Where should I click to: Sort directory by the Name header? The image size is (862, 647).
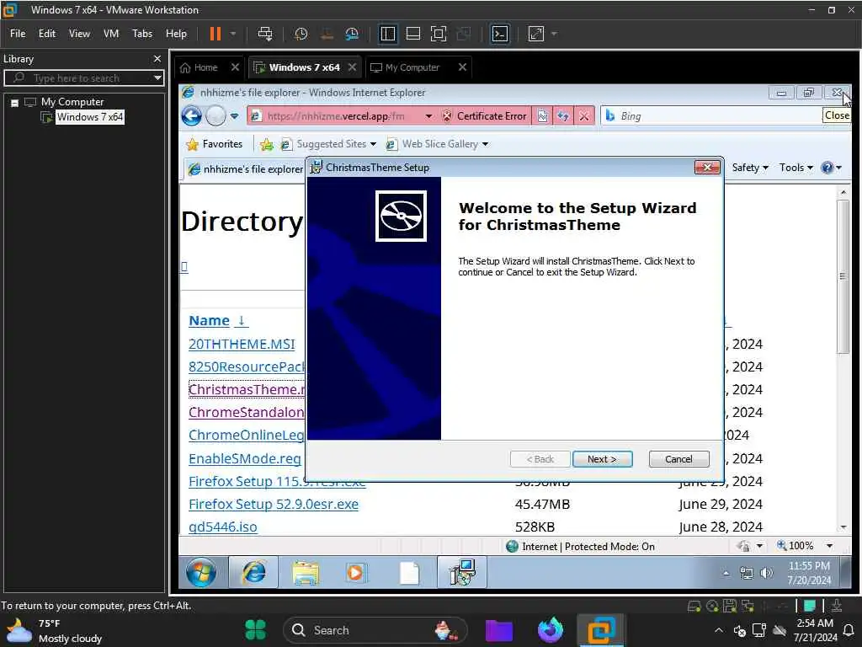(209, 320)
